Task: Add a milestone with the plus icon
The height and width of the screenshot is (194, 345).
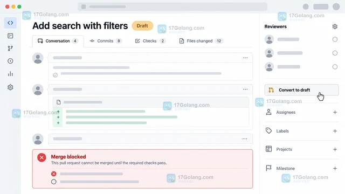Action: click(335, 169)
